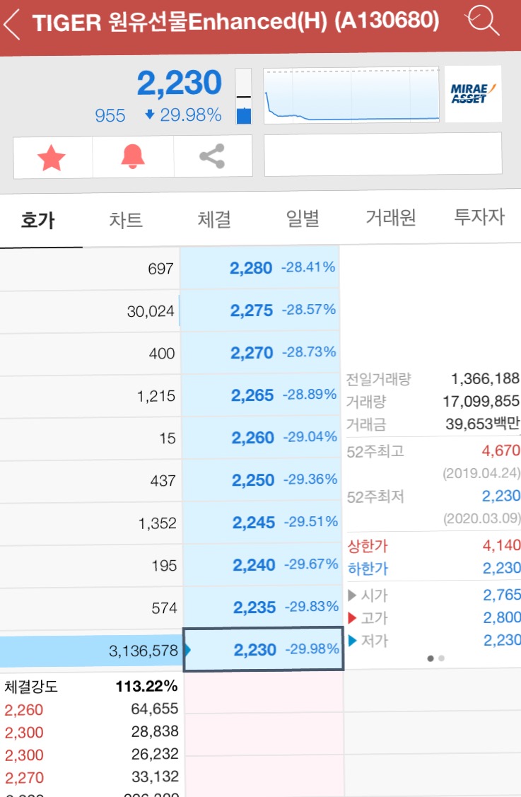Select the 2,270 -28.73% ask price cell

click(x=261, y=353)
